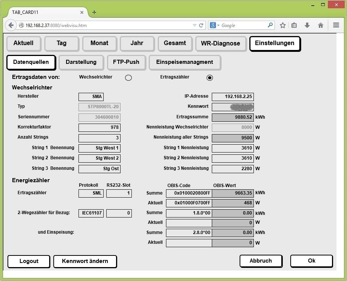This screenshot has width=347, height=281.
Task: Open the bookmarks list icon
Action: click(x=294, y=26)
